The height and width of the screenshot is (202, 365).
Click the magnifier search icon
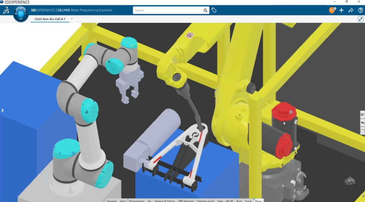click(x=205, y=10)
